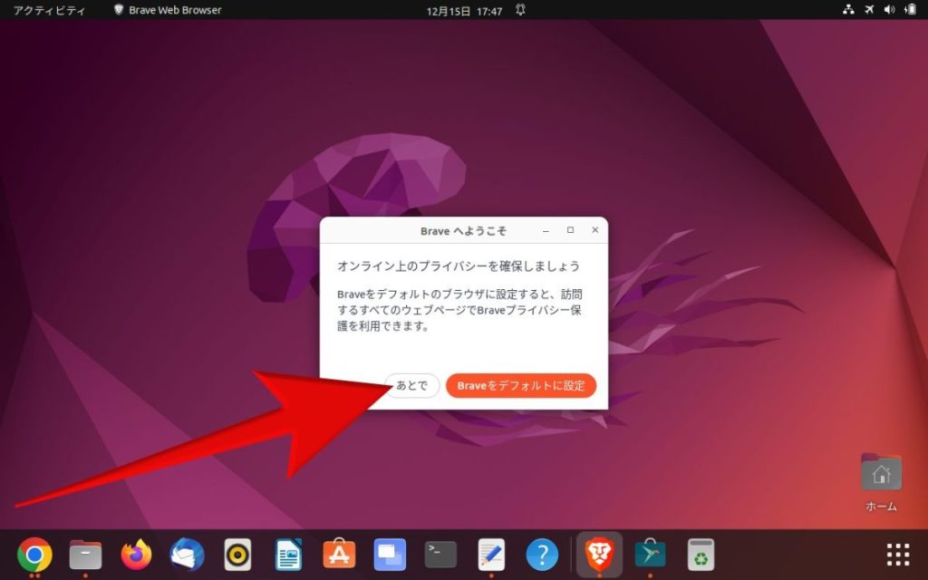Click the notification bell icon in top bar
The width and height of the screenshot is (928, 580).
(520, 10)
